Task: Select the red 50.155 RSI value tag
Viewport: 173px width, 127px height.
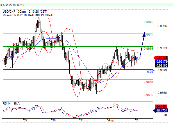Action: coord(161,106)
